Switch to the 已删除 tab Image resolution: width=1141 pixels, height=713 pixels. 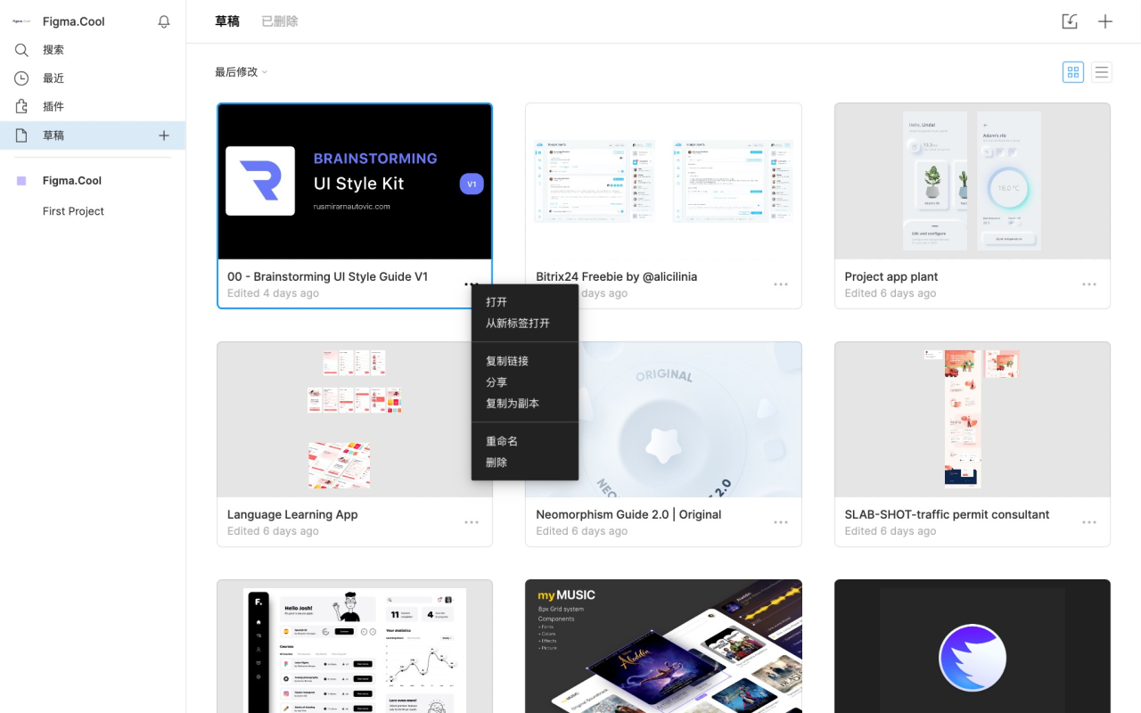click(x=279, y=20)
